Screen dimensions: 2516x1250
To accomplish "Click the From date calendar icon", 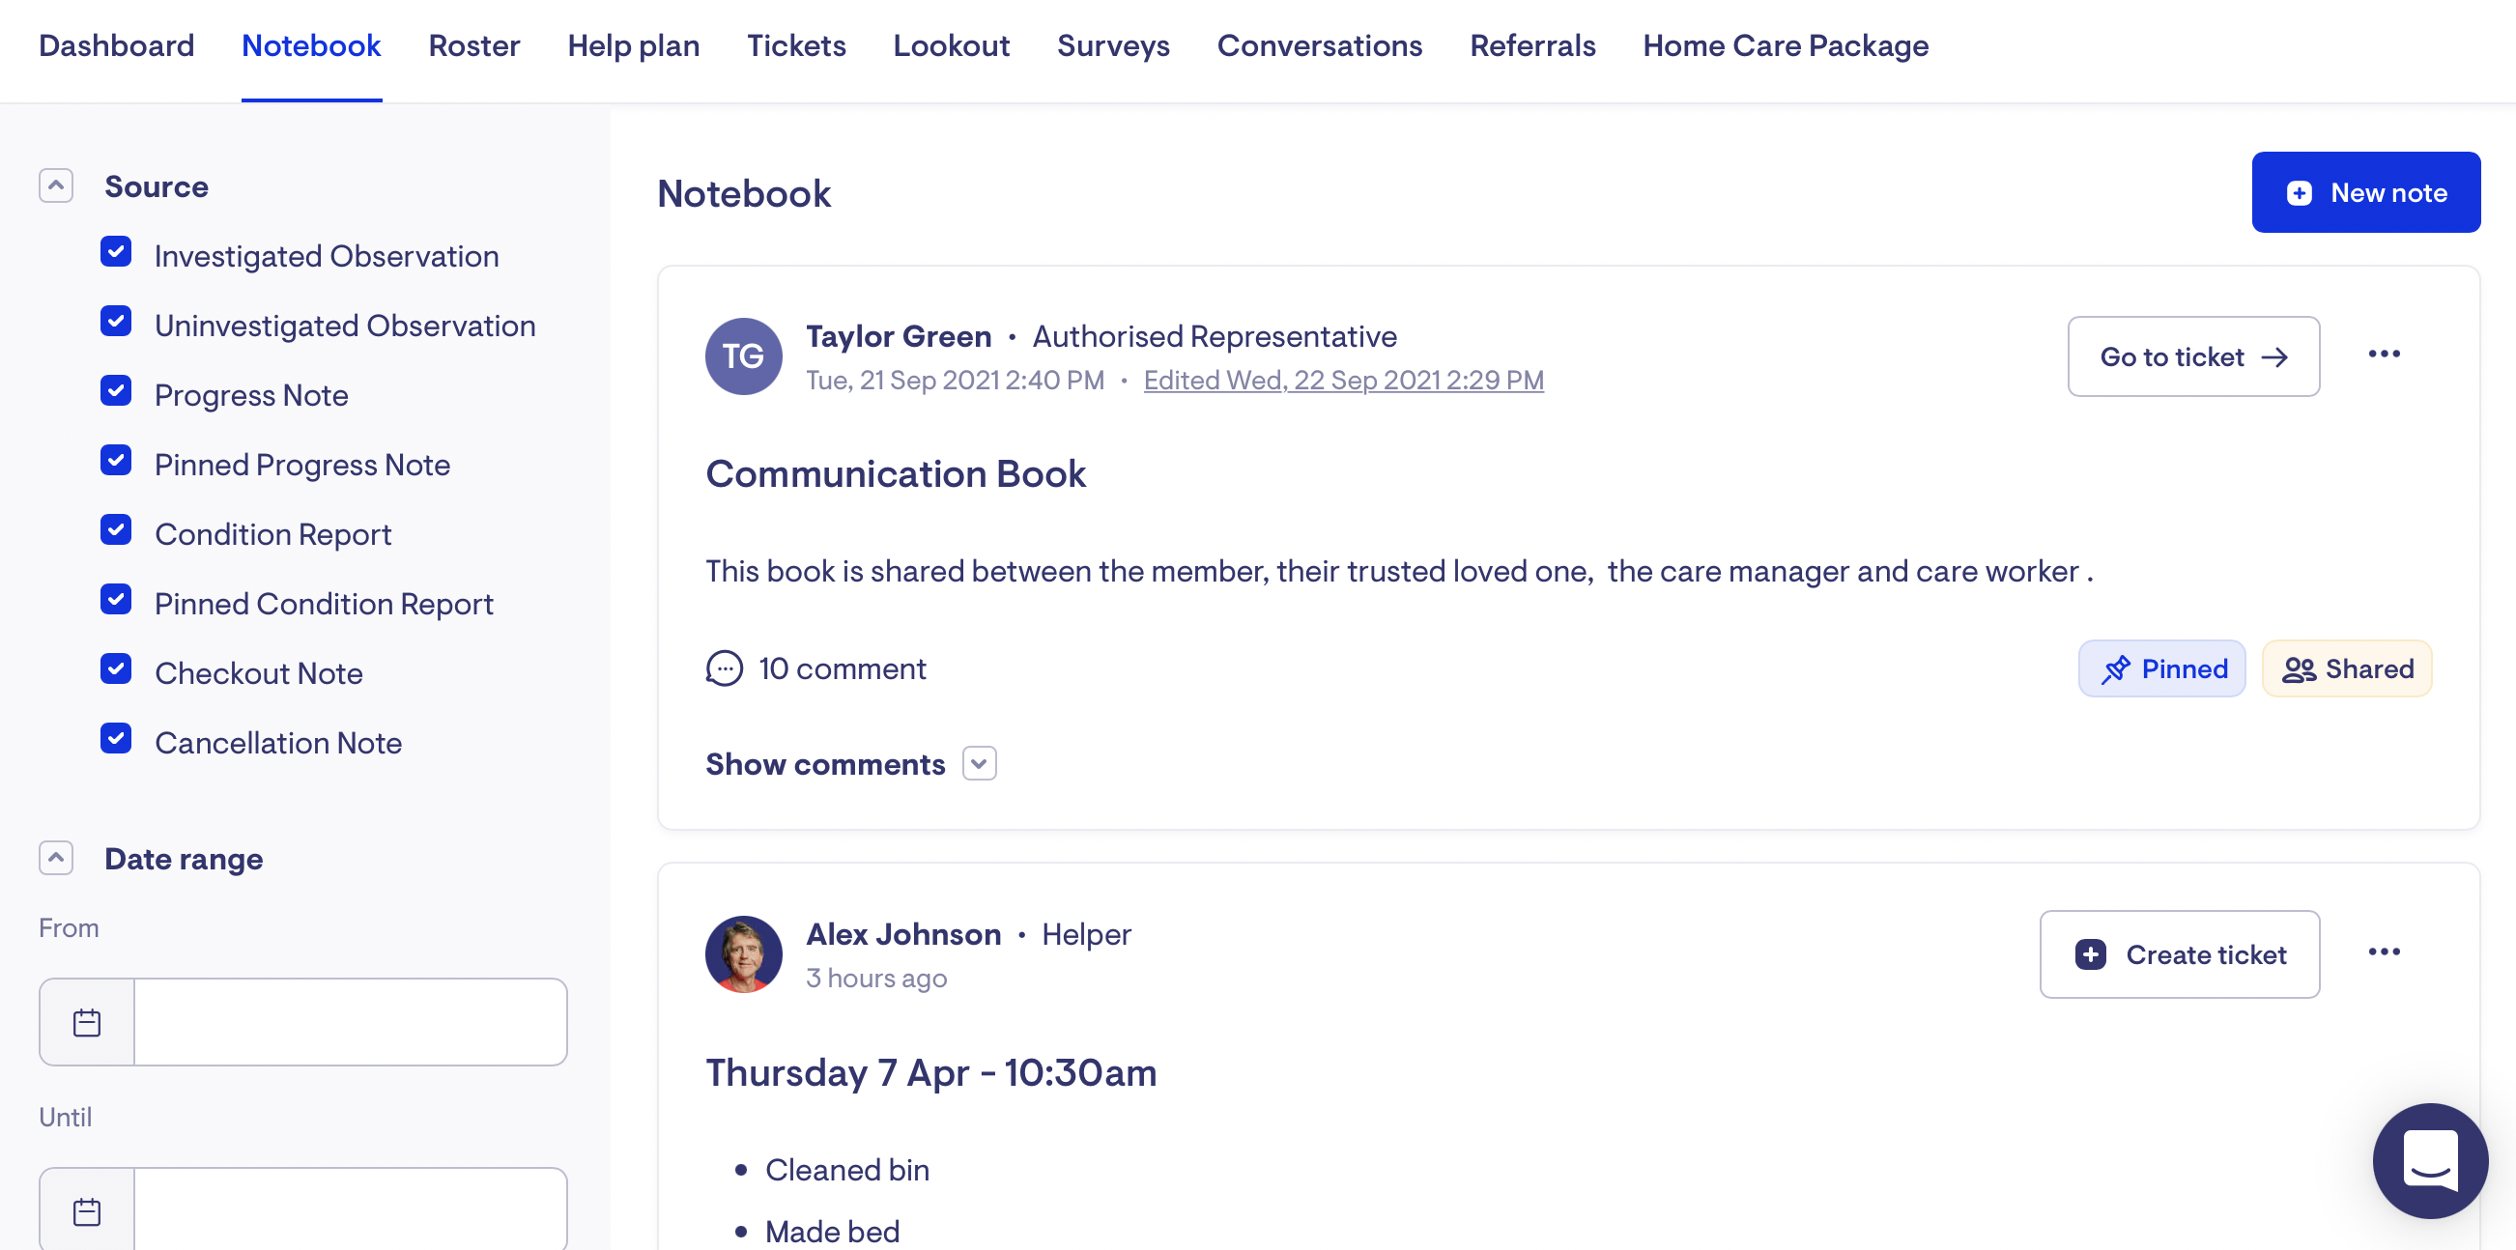I will point(87,1021).
